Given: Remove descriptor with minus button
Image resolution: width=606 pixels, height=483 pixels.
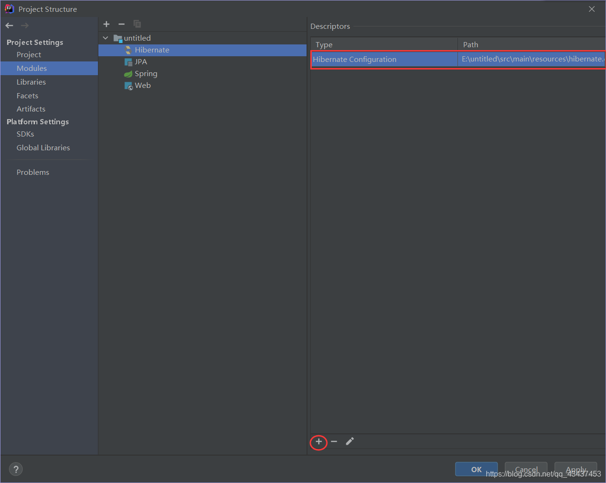Looking at the screenshot, I should 334,442.
